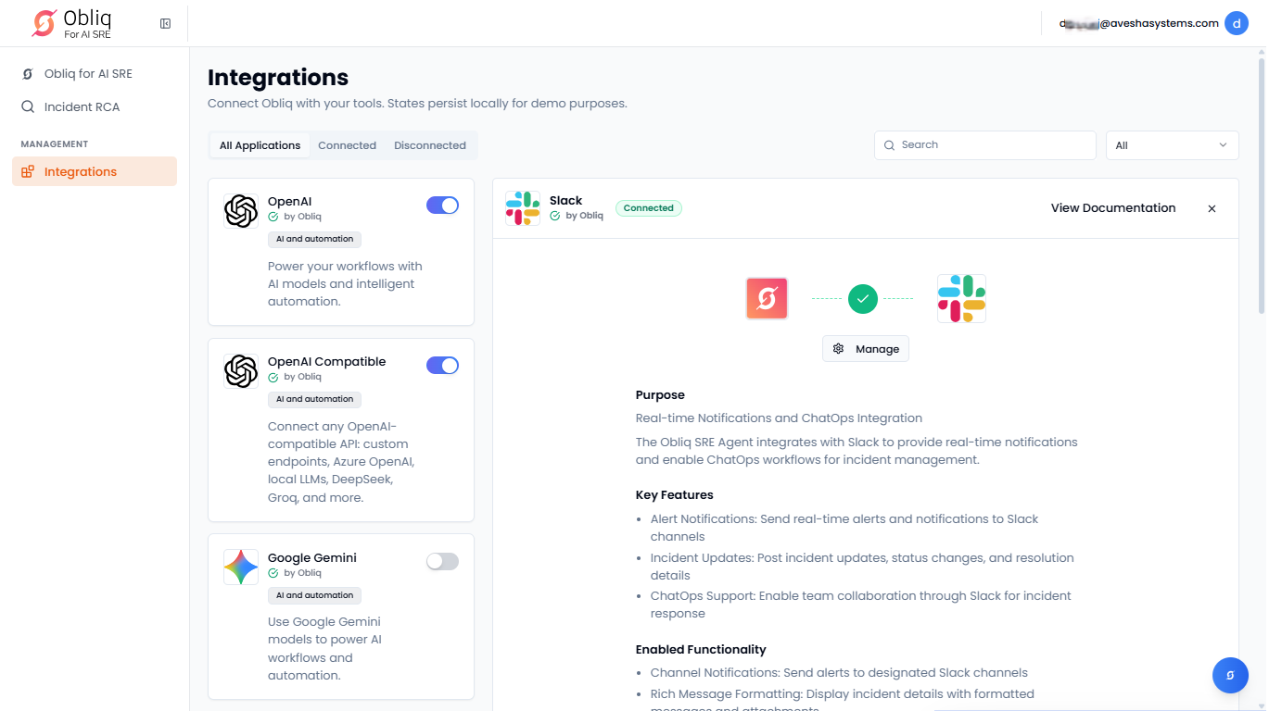Switch to the Connected tab
1269x711 pixels.
point(347,145)
